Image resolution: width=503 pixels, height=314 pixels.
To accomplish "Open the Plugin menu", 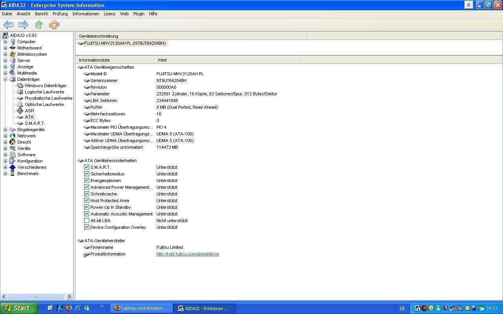I will 139,14.
